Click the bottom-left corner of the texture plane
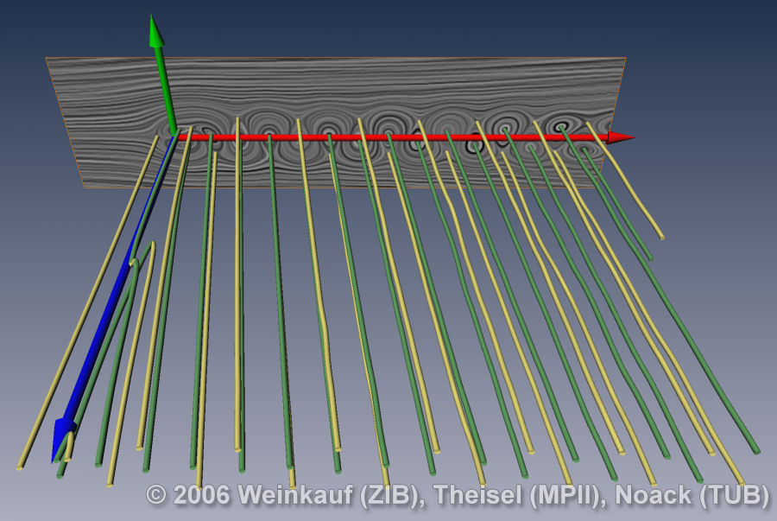 [85, 185]
